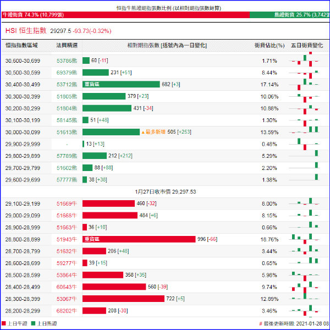This screenshot has width=330, height=330.
Task: Open the 60643牛 warrant link
Action: click(x=67, y=287)
